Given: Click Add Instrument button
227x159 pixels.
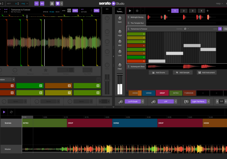Looking at the screenshot, I should tap(207, 72).
